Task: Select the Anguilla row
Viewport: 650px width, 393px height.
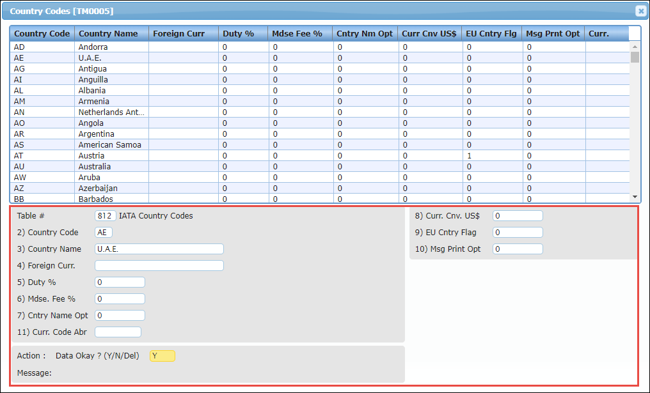Action: click(319, 79)
